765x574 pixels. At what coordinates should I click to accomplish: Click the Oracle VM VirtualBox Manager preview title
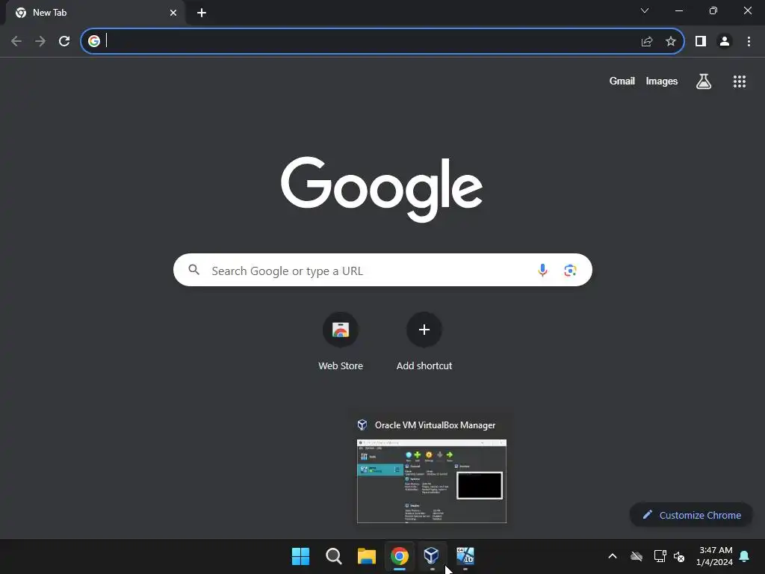(x=436, y=425)
